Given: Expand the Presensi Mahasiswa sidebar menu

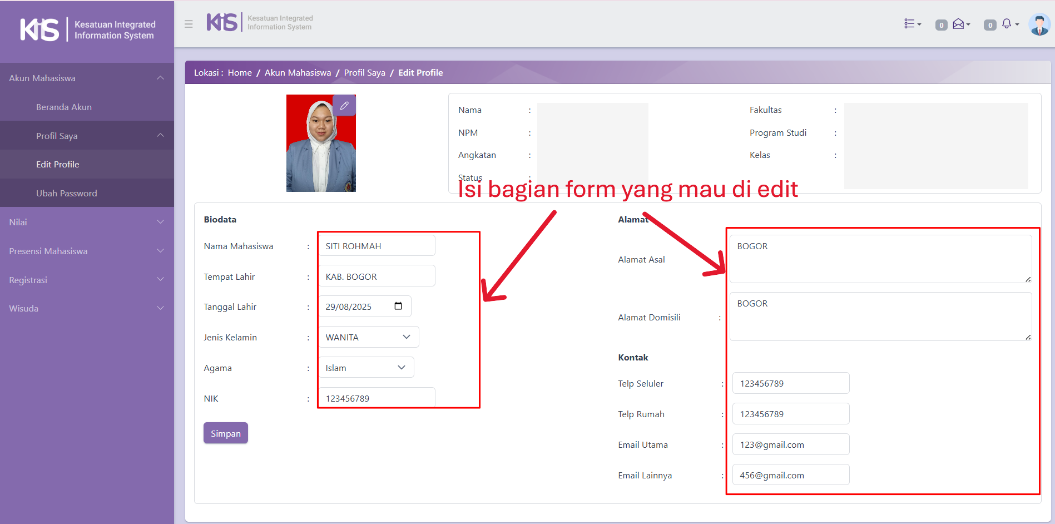Looking at the screenshot, I should click(87, 251).
